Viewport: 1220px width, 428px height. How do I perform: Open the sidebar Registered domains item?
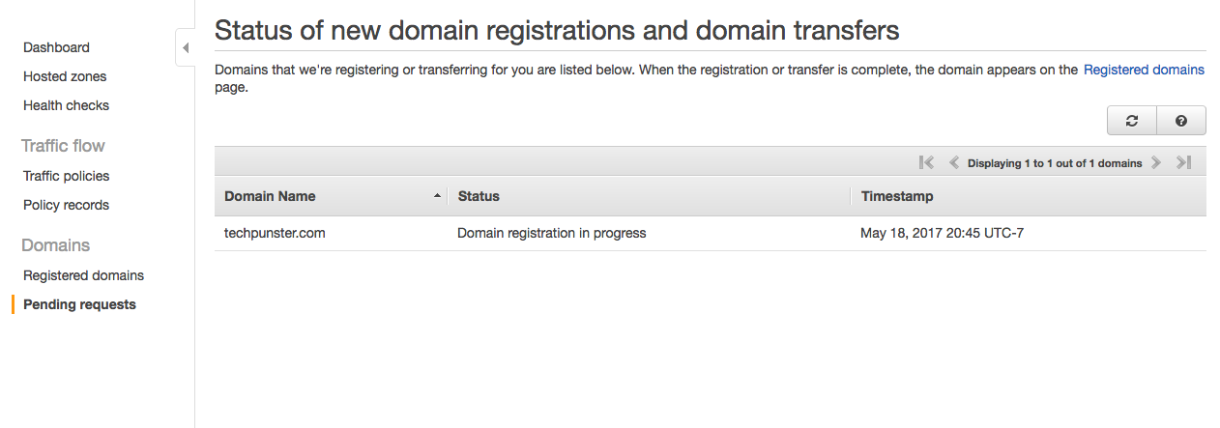coord(83,275)
